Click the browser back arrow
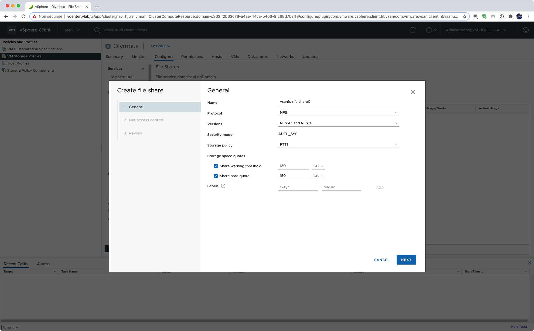 coord(6,16)
